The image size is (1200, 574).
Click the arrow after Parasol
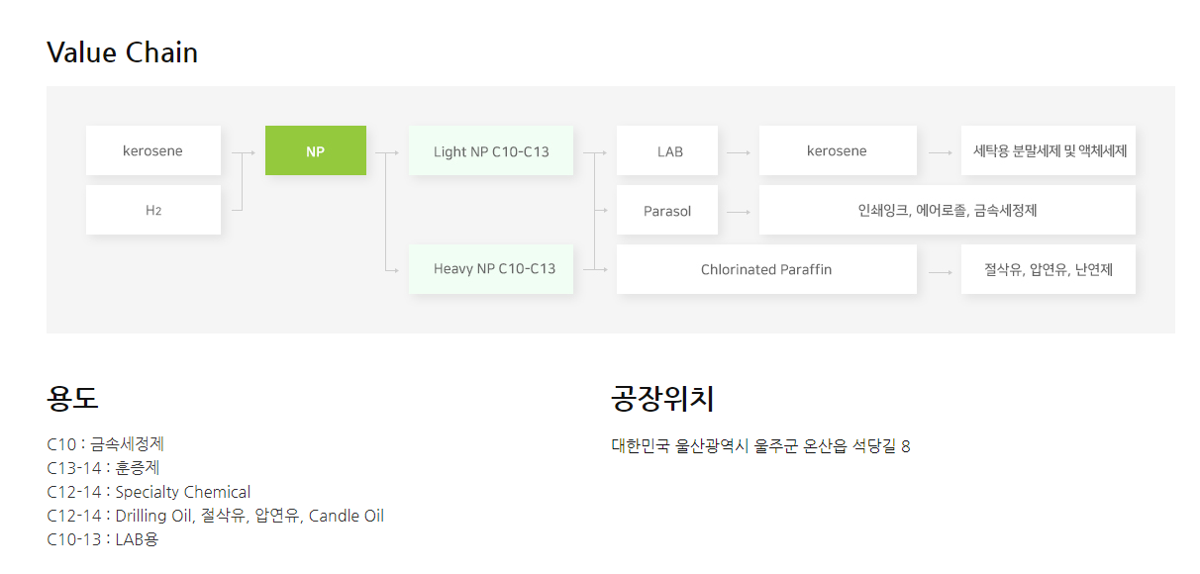click(x=739, y=212)
